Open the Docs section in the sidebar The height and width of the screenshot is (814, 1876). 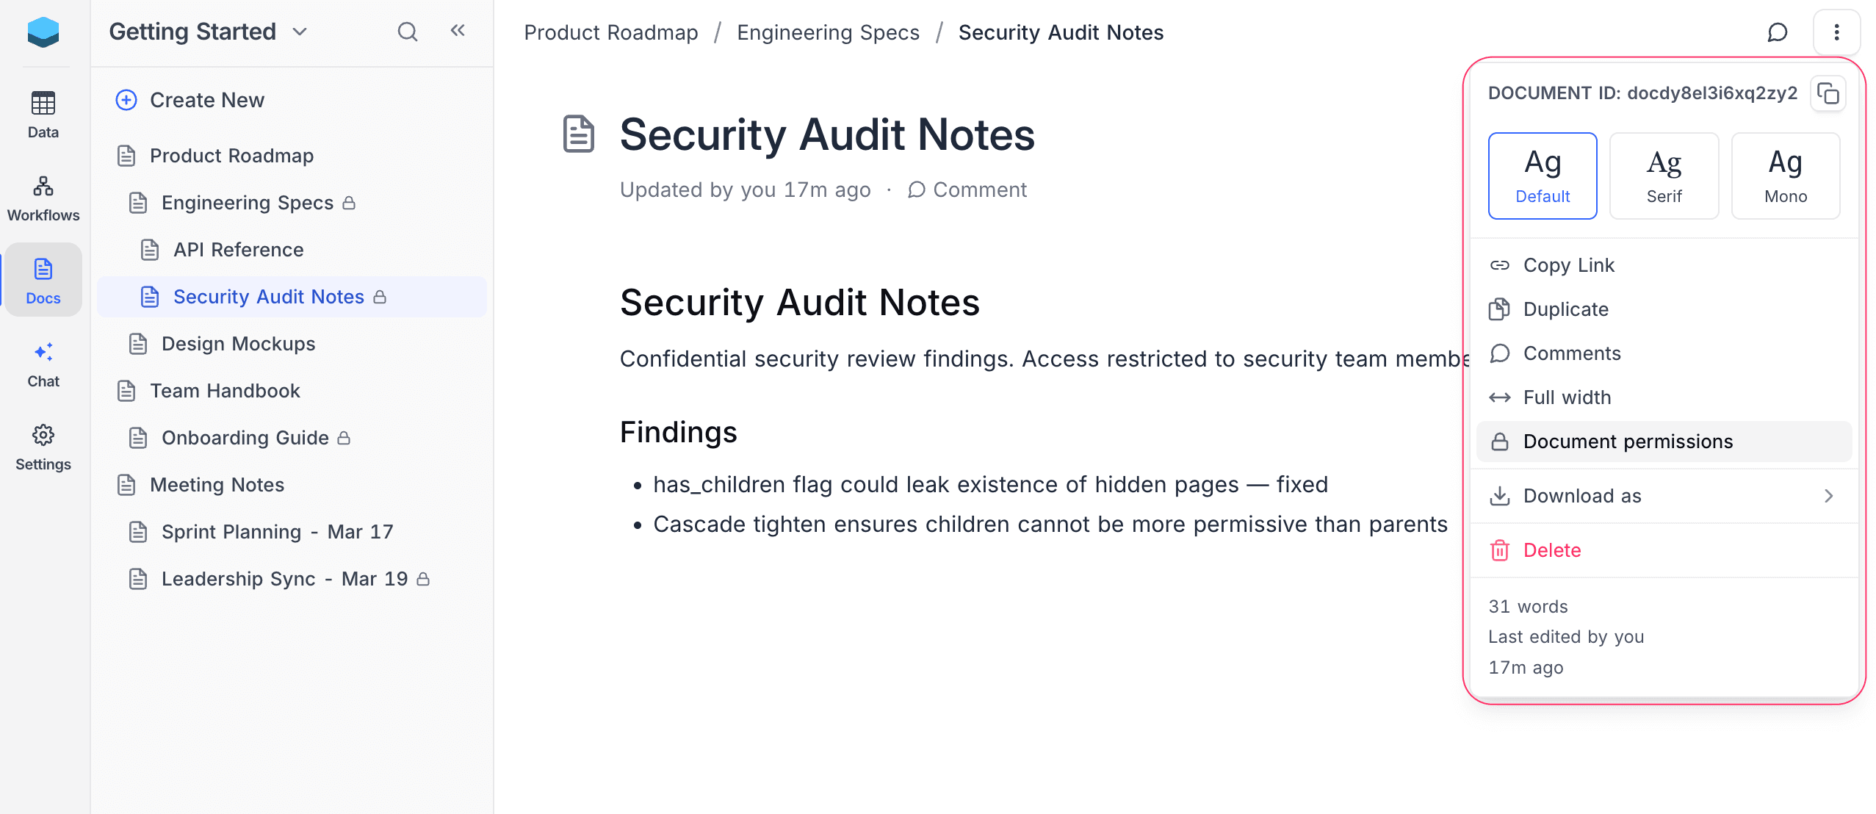(x=43, y=279)
